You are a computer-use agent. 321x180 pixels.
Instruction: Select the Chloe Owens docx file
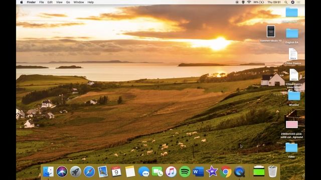point(293,54)
